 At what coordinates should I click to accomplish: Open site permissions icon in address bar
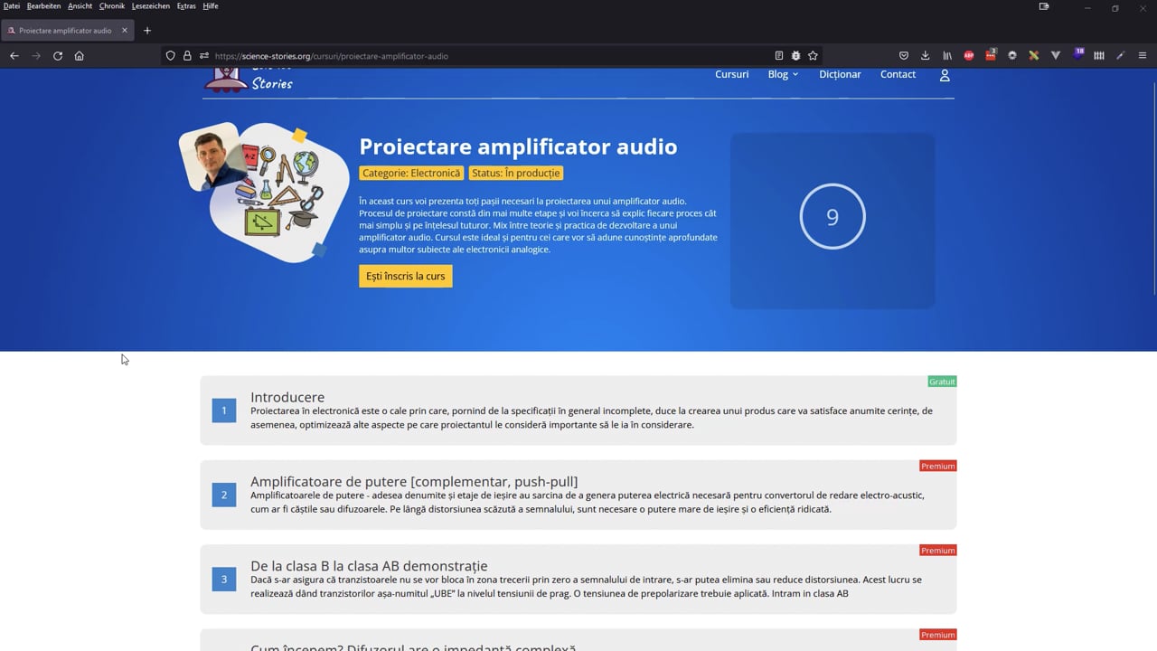[204, 56]
